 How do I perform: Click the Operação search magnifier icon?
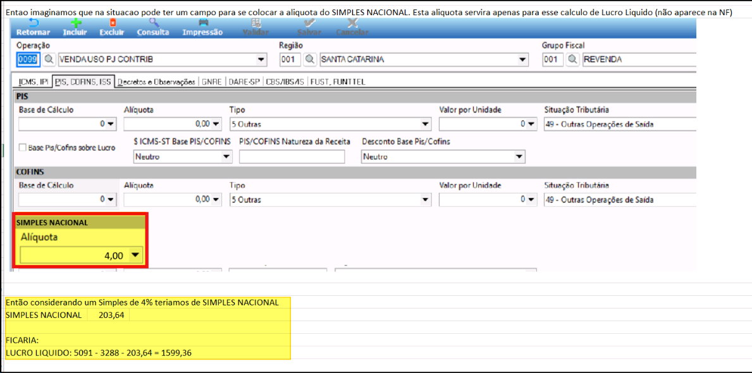point(50,60)
